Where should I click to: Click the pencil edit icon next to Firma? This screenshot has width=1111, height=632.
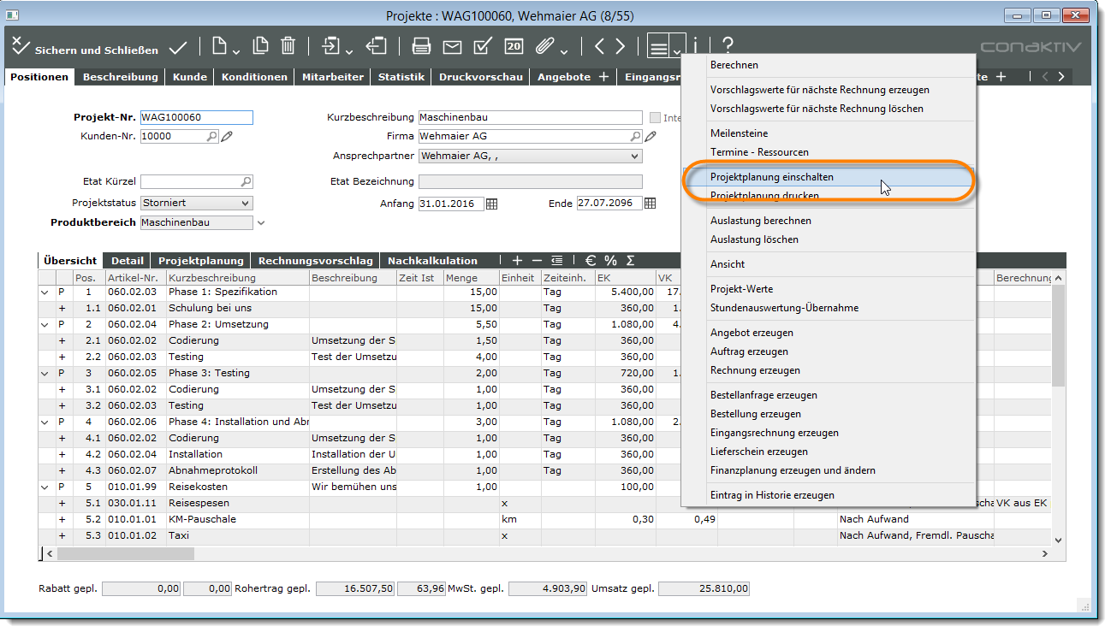[651, 137]
